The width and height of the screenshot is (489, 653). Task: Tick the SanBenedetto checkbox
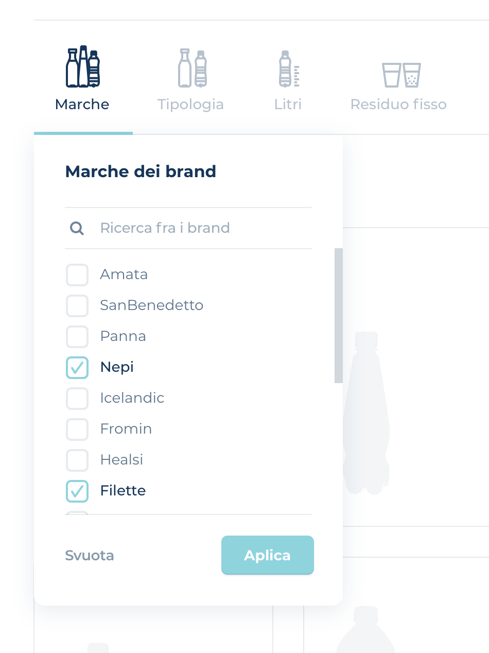[x=77, y=305]
